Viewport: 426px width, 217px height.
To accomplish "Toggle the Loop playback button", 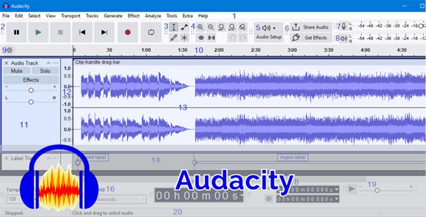I will pyautogui.click(x=151, y=32).
